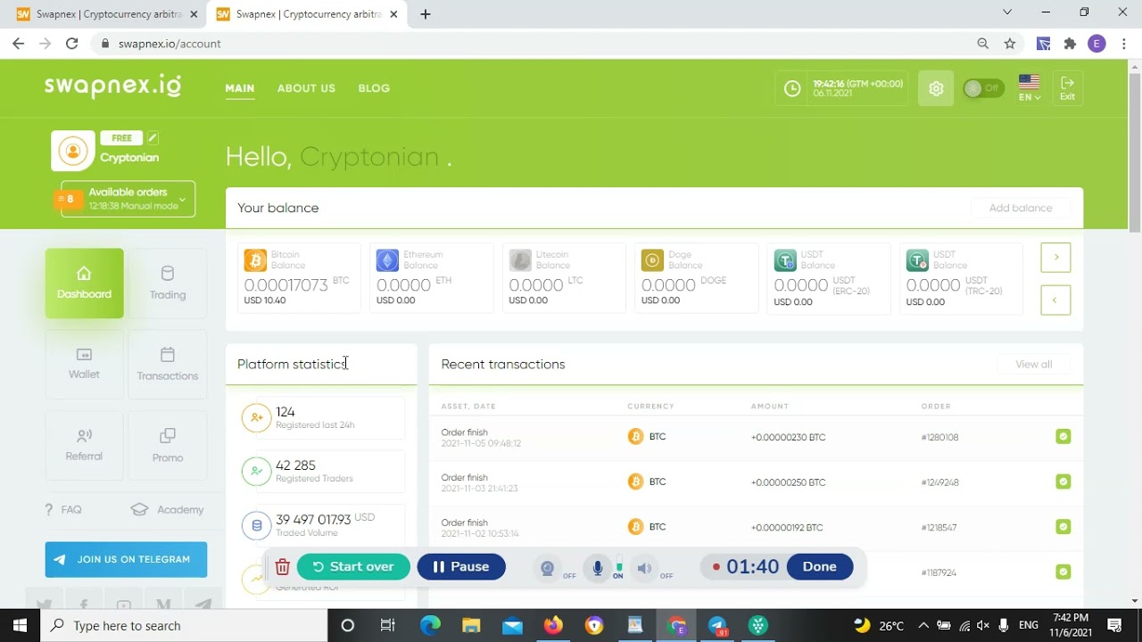The height and width of the screenshot is (642, 1142).
Task: Click the Doge balance icon
Action: (652, 259)
